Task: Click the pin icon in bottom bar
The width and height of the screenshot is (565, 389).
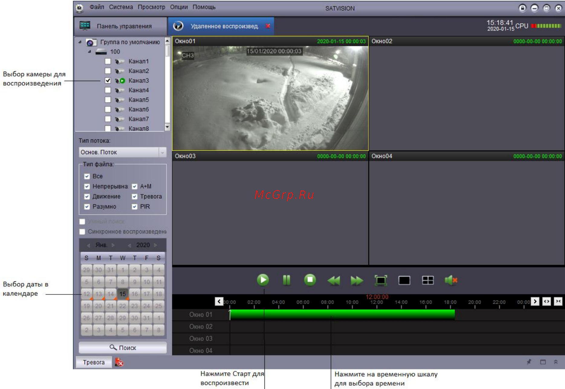Action: pyautogui.click(x=529, y=362)
